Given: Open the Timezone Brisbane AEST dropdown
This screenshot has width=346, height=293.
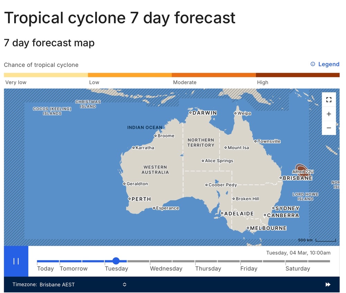Looking at the screenshot, I should pos(69,285).
